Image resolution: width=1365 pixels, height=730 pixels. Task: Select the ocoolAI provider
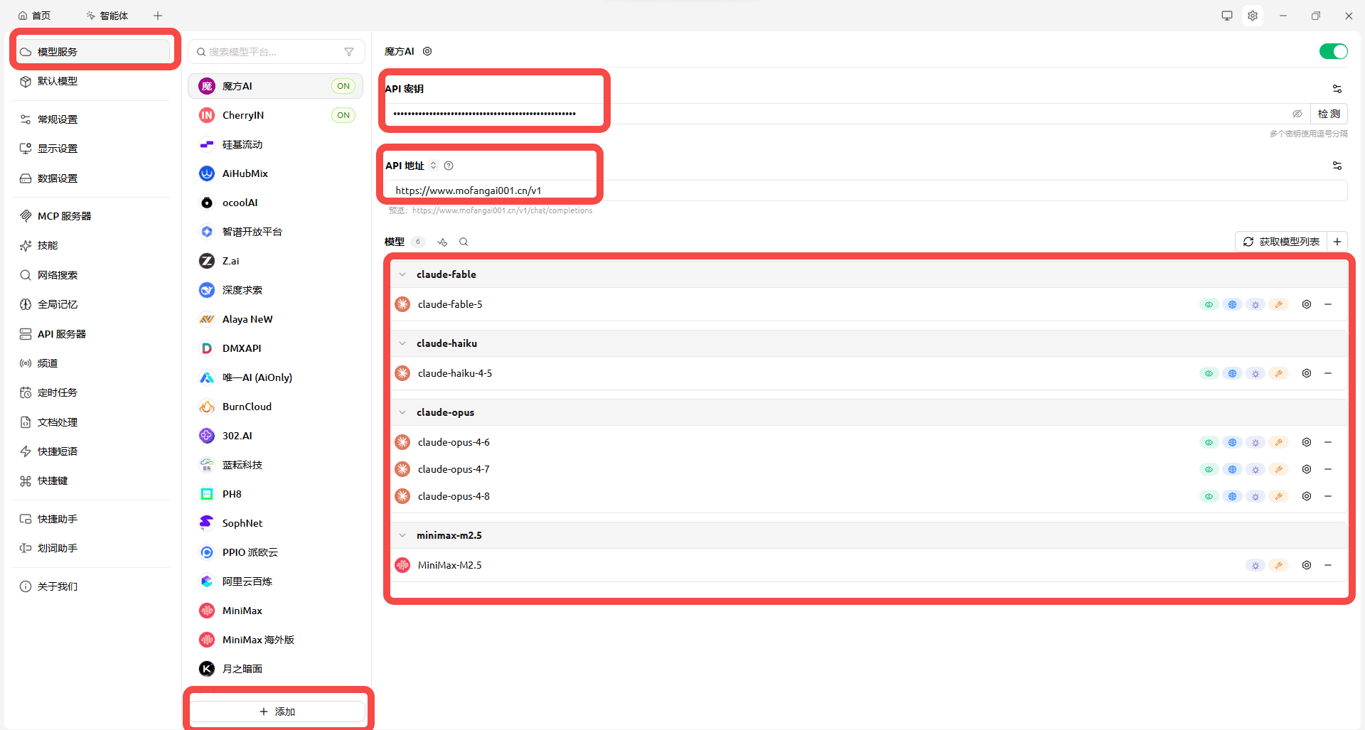[276, 203]
